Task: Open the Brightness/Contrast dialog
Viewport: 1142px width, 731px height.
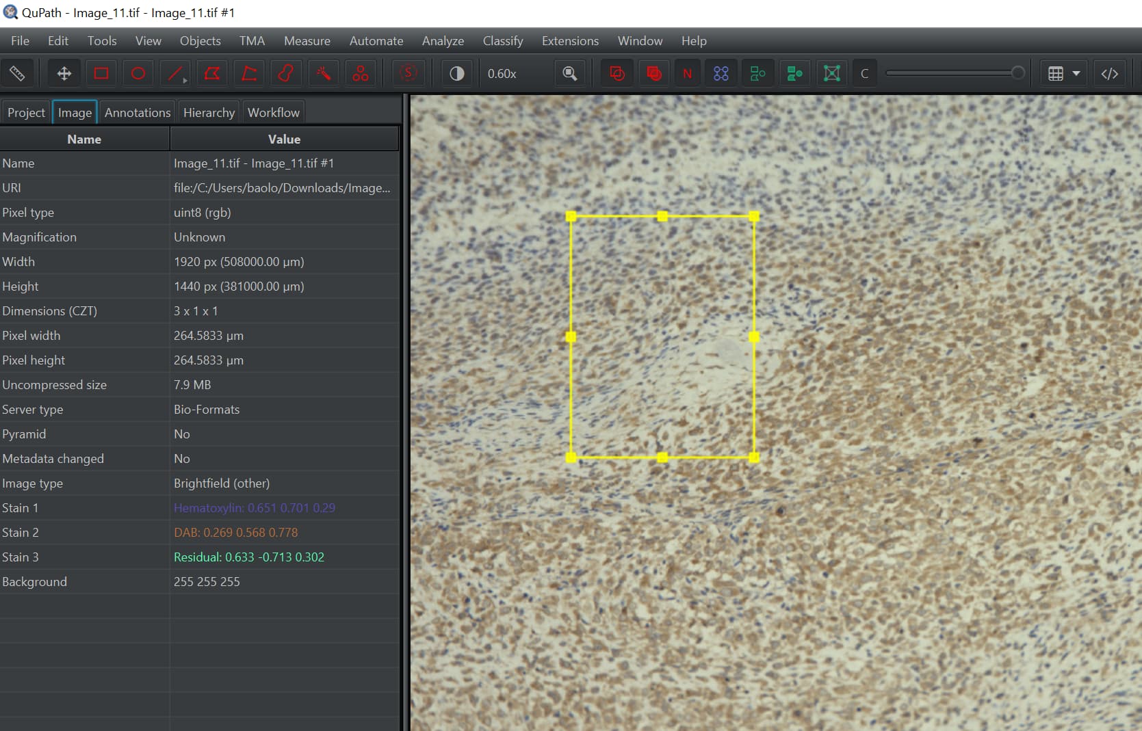Action: [x=456, y=73]
